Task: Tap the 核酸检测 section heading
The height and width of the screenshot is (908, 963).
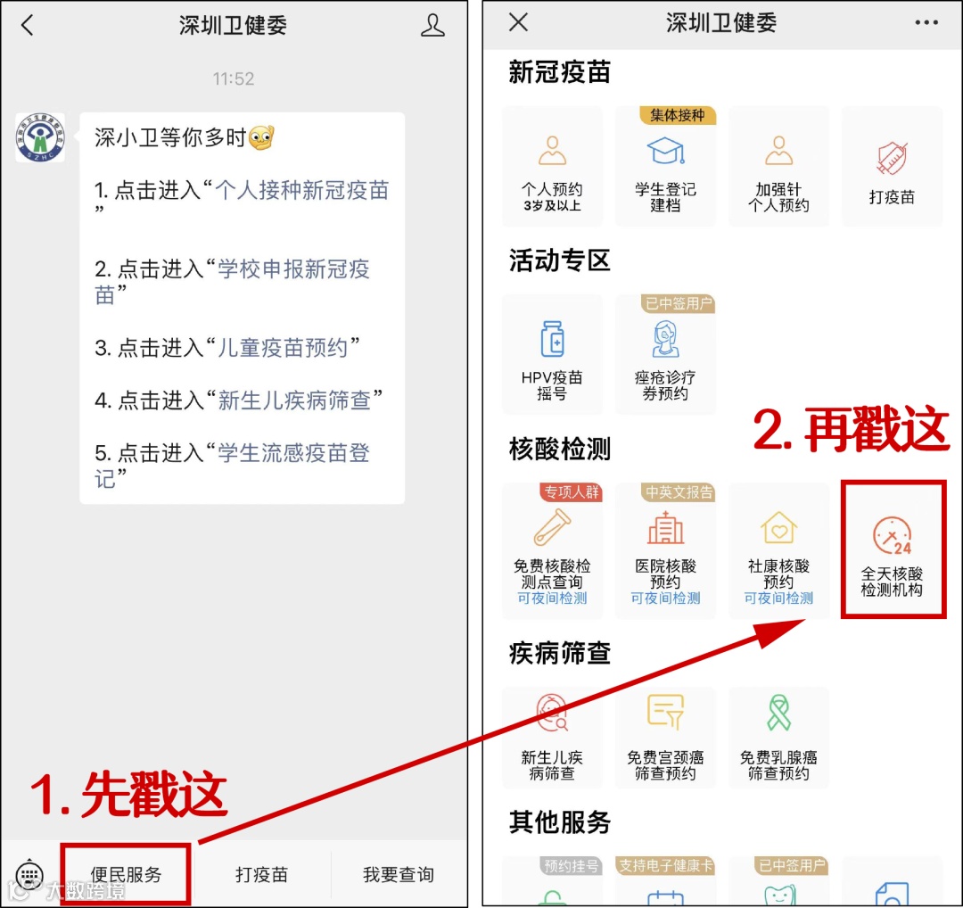Action: pyautogui.click(x=559, y=449)
